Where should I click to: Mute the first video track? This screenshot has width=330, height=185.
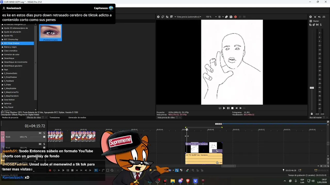click(x=40, y=133)
